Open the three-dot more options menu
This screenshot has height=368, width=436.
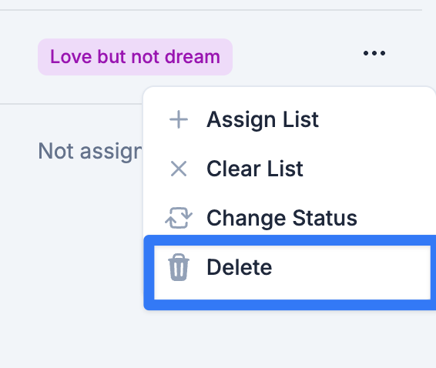pyautogui.click(x=374, y=53)
